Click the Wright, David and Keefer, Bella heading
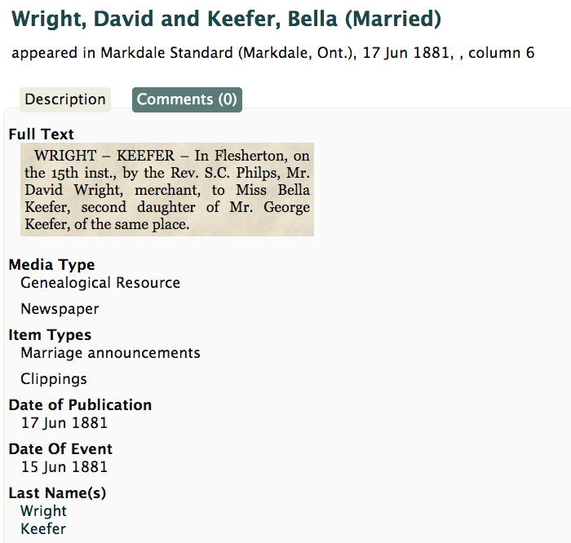This screenshot has width=571, height=543. (227, 19)
